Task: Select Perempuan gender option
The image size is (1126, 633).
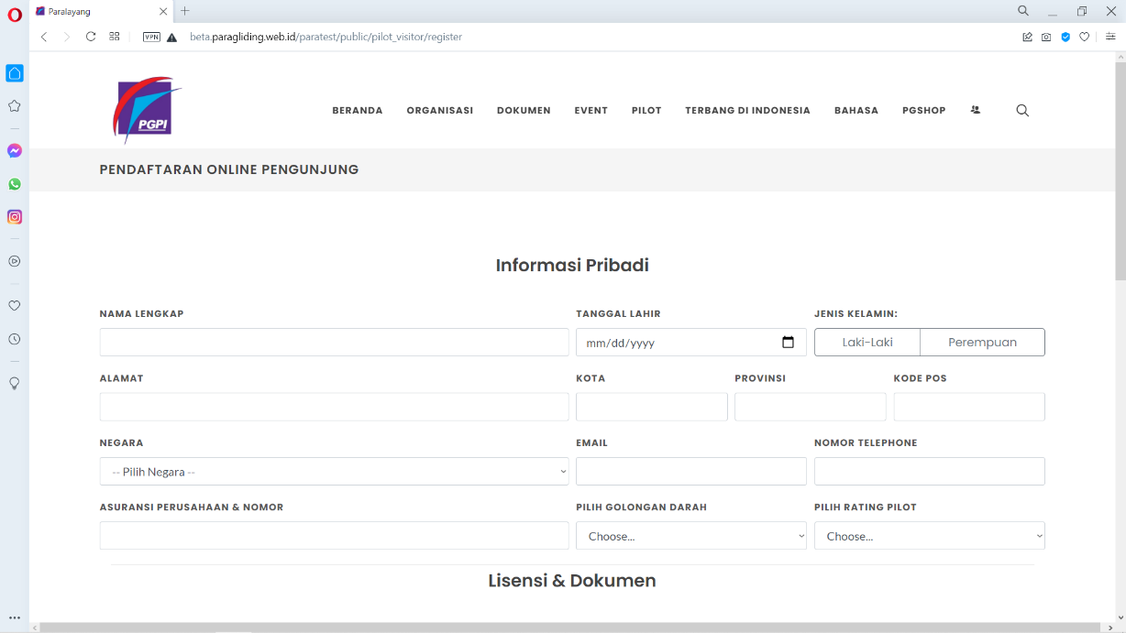Action: tap(982, 343)
